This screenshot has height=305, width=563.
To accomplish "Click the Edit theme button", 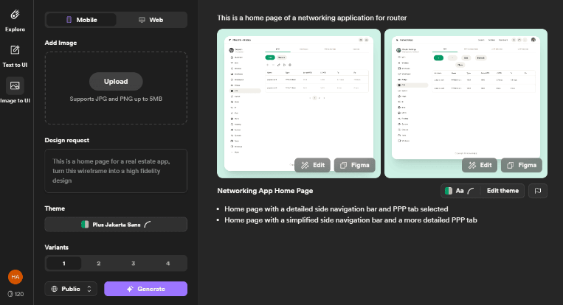I will pos(502,191).
